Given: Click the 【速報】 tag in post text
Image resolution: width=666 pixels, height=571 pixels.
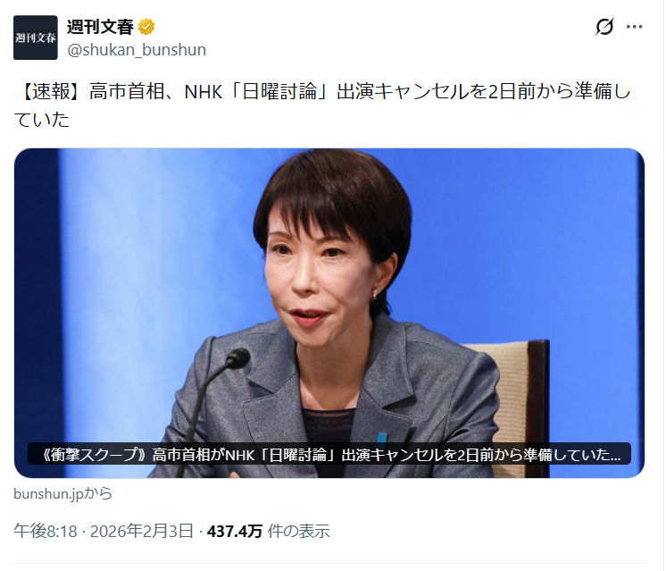Looking at the screenshot, I should point(51,92).
